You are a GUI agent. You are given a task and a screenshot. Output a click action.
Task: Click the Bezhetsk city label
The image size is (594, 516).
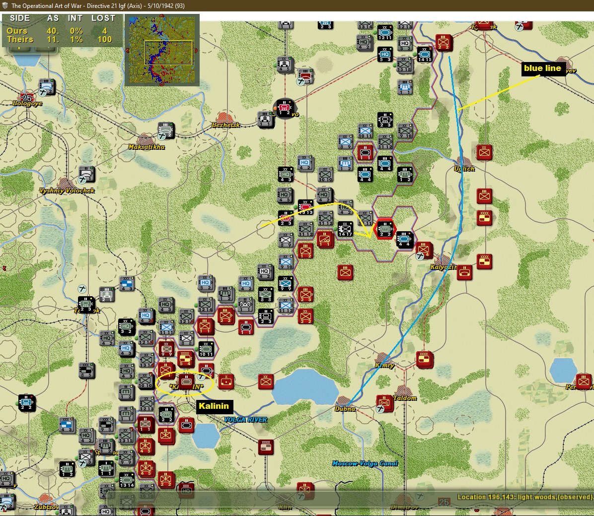pyautogui.click(x=226, y=125)
